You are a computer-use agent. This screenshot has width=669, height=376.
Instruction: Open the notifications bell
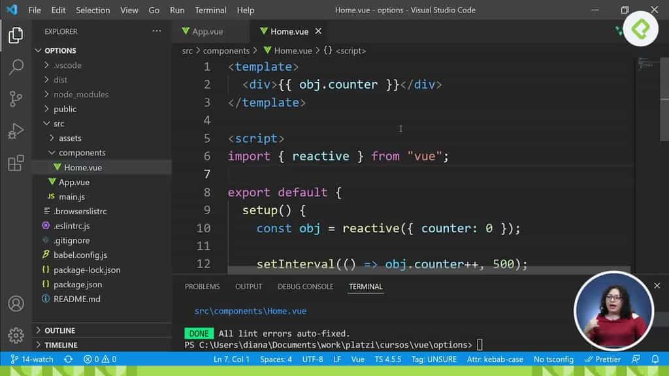(655, 359)
